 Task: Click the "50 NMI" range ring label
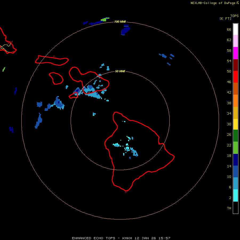point(120,71)
